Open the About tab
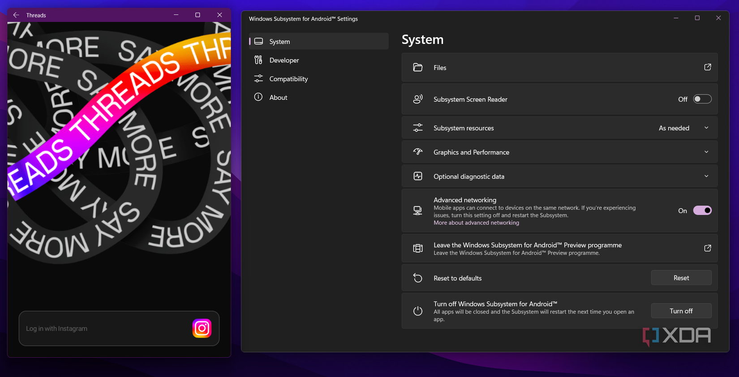This screenshot has width=739, height=377. coord(319,97)
